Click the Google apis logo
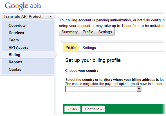The image size is (166, 116). (x=23, y=6)
